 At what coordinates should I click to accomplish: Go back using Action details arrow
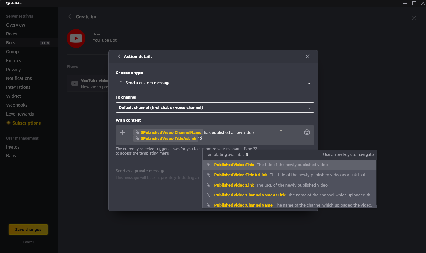119,57
